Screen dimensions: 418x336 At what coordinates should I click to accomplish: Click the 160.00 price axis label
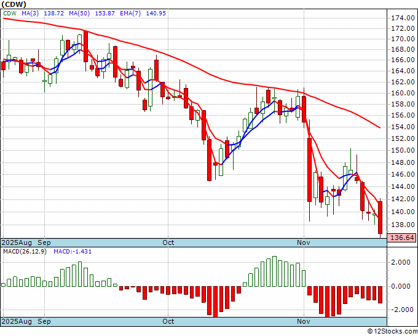click(x=403, y=93)
